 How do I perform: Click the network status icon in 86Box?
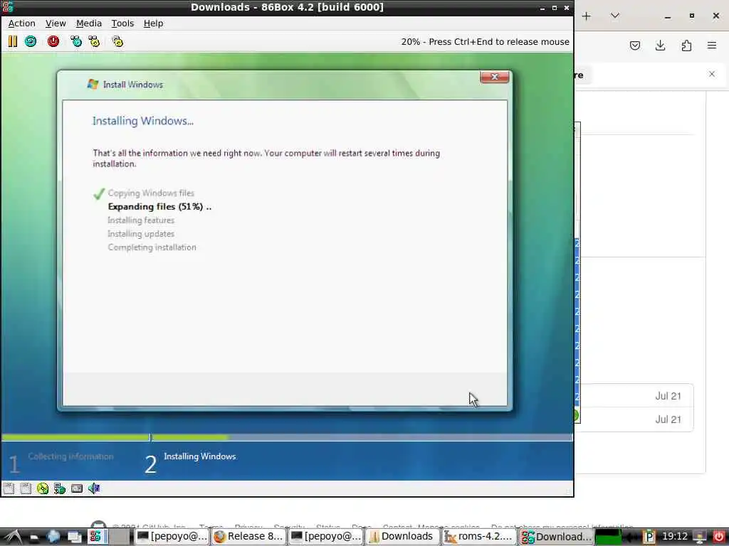pos(60,488)
